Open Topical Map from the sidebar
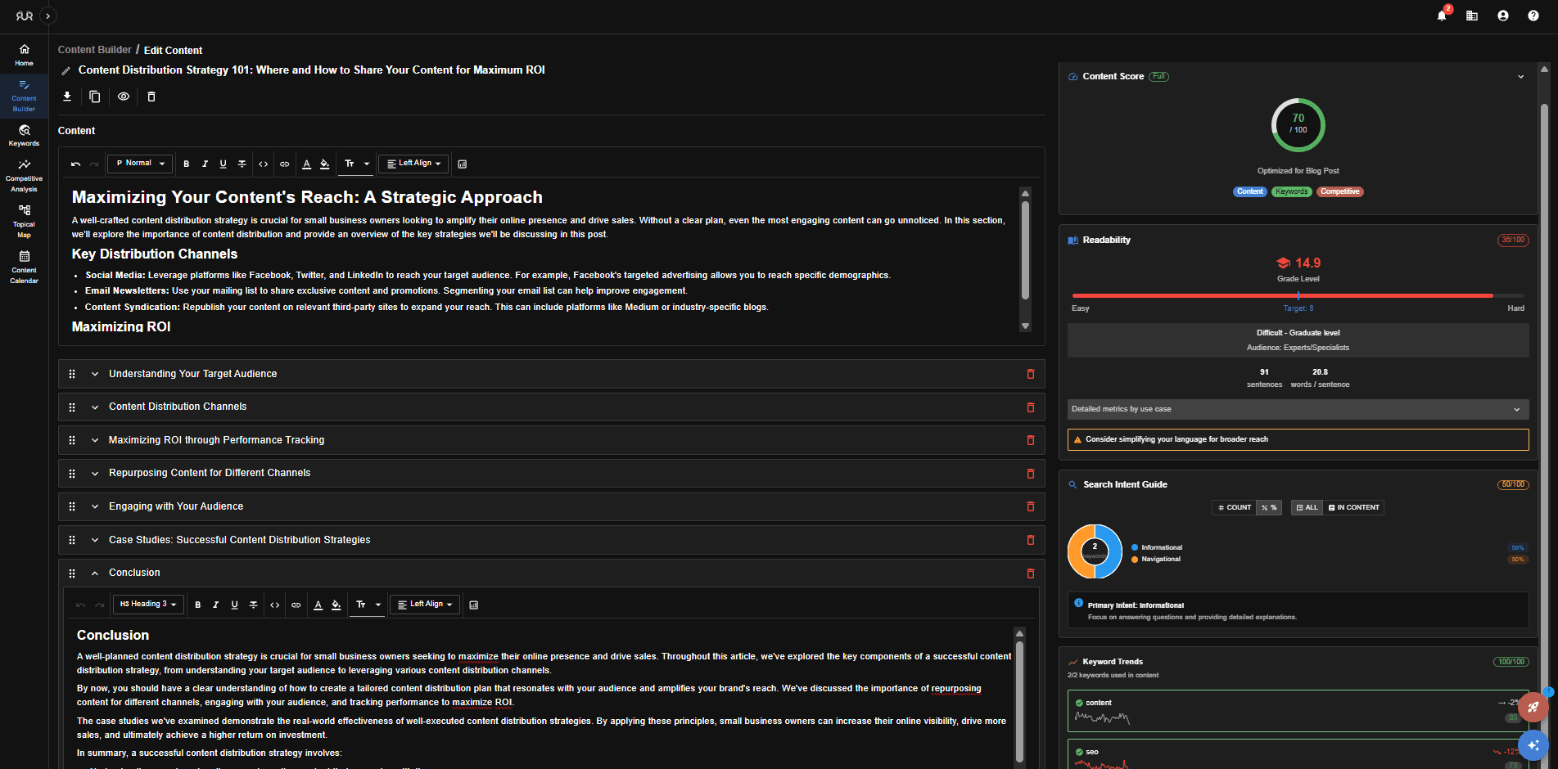 pyautogui.click(x=24, y=222)
